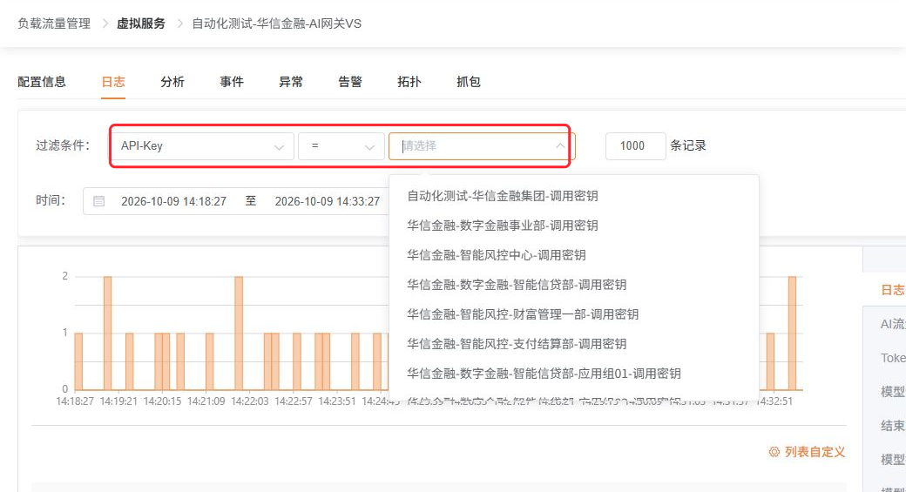Click the 1000 records input field
This screenshot has width=906, height=492.
[x=636, y=146]
